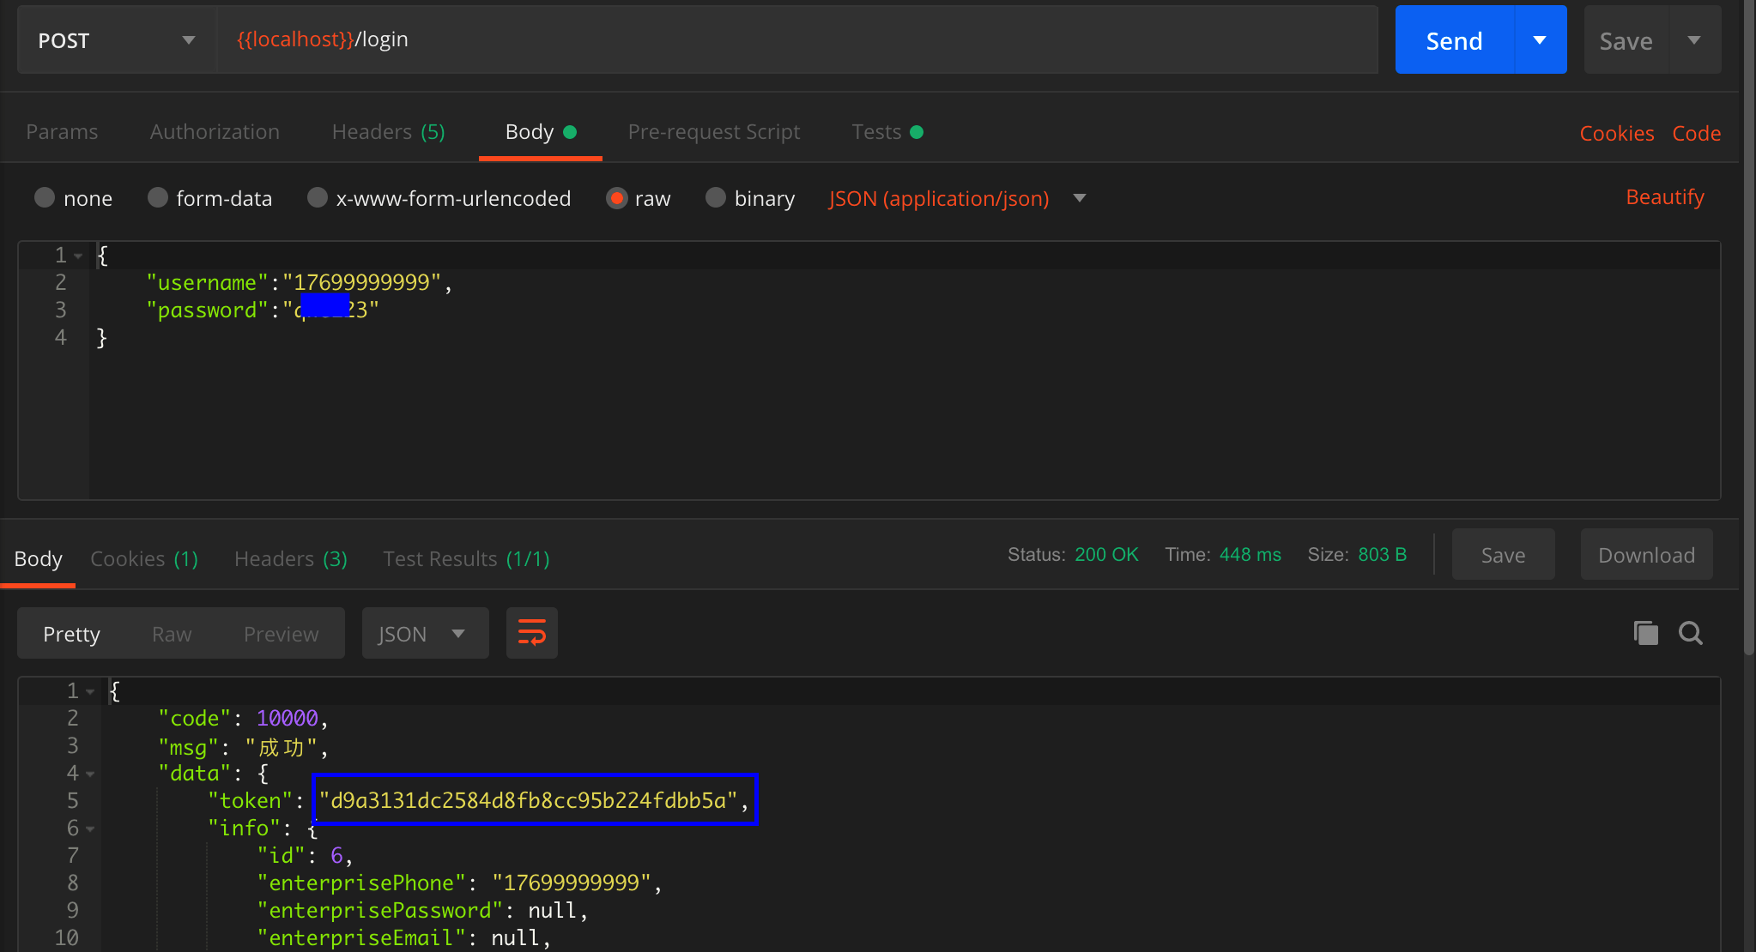1756x952 pixels.
Task: Click the request Save button
Action: (x=1626, y=40)
